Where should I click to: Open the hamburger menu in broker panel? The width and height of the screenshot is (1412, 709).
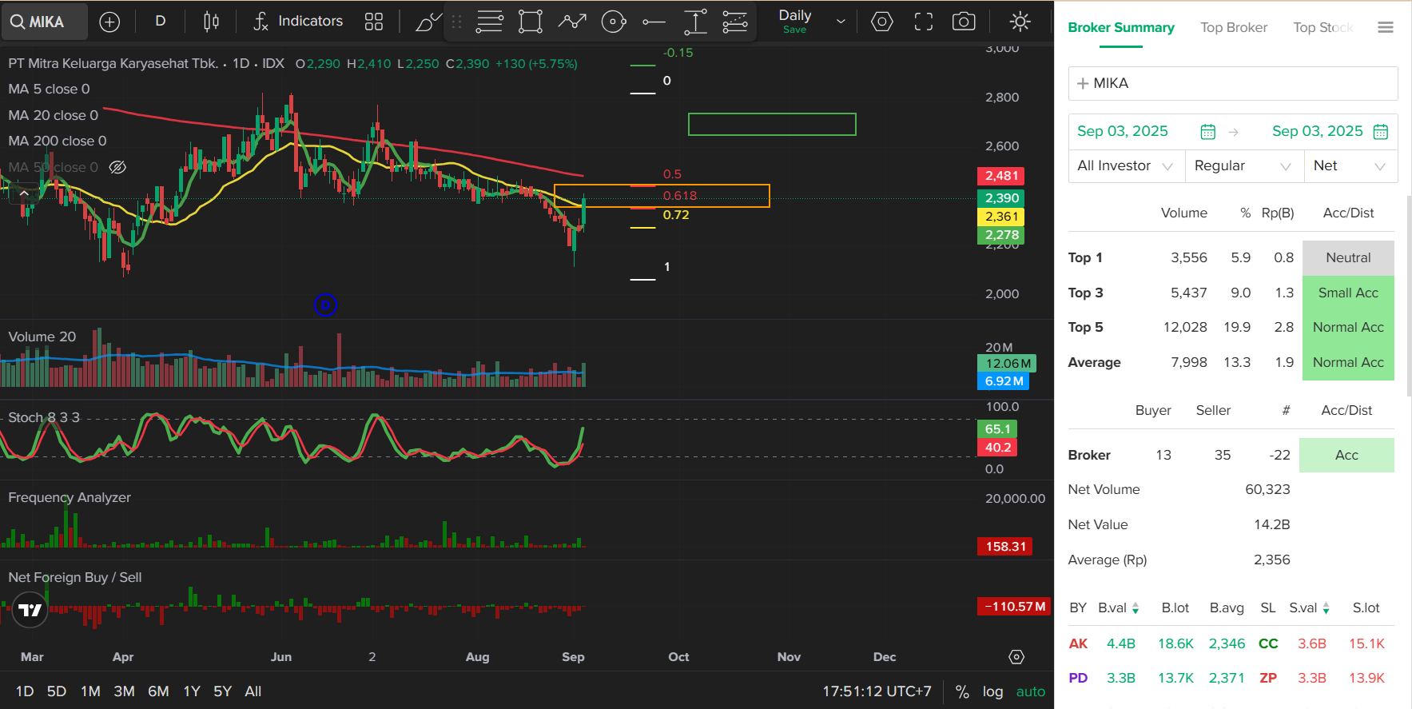tap(1386, 27)
